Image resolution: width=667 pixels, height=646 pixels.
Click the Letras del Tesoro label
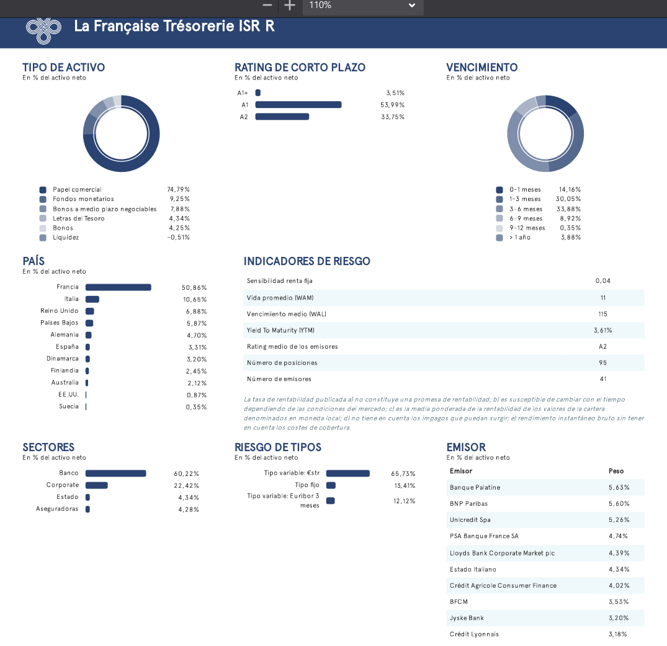click(79, 218)
